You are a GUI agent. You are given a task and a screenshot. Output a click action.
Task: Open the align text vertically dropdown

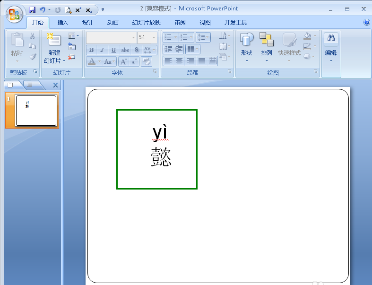[x=224, y=46]
